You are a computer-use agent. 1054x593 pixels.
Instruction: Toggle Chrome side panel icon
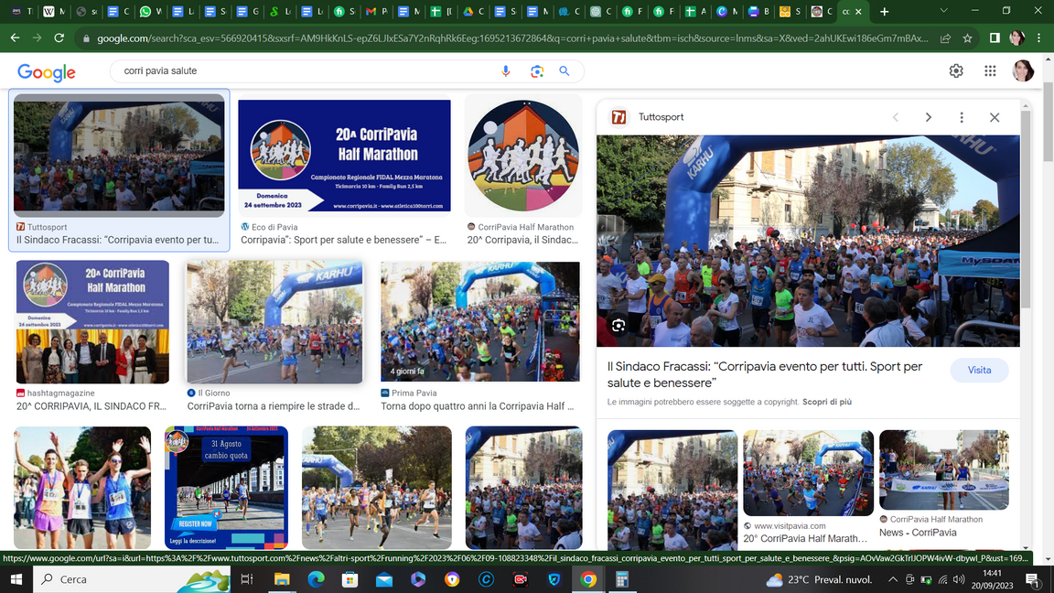point(995,38)
